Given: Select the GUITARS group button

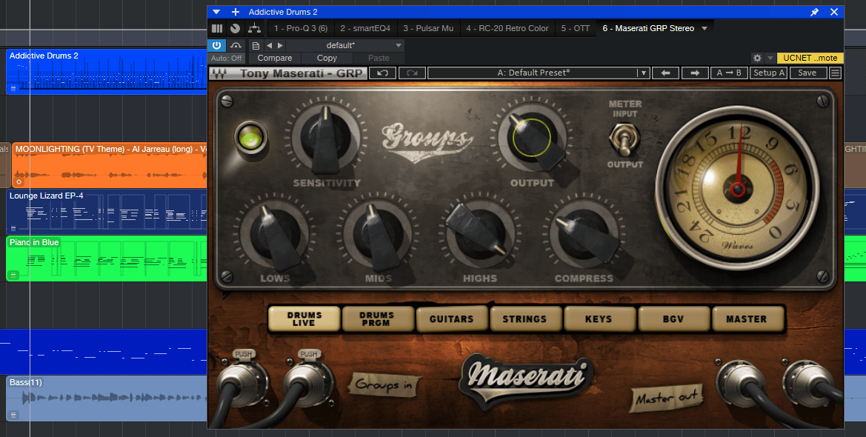Looking at the screenshot, I should pos(451,318).
